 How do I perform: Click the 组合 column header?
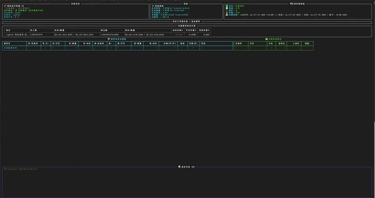click(8, 30)
